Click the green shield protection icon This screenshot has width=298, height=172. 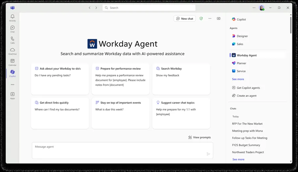(201, 18)
